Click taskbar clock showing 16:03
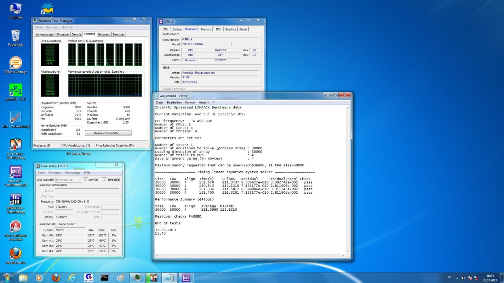 [490, 278]
